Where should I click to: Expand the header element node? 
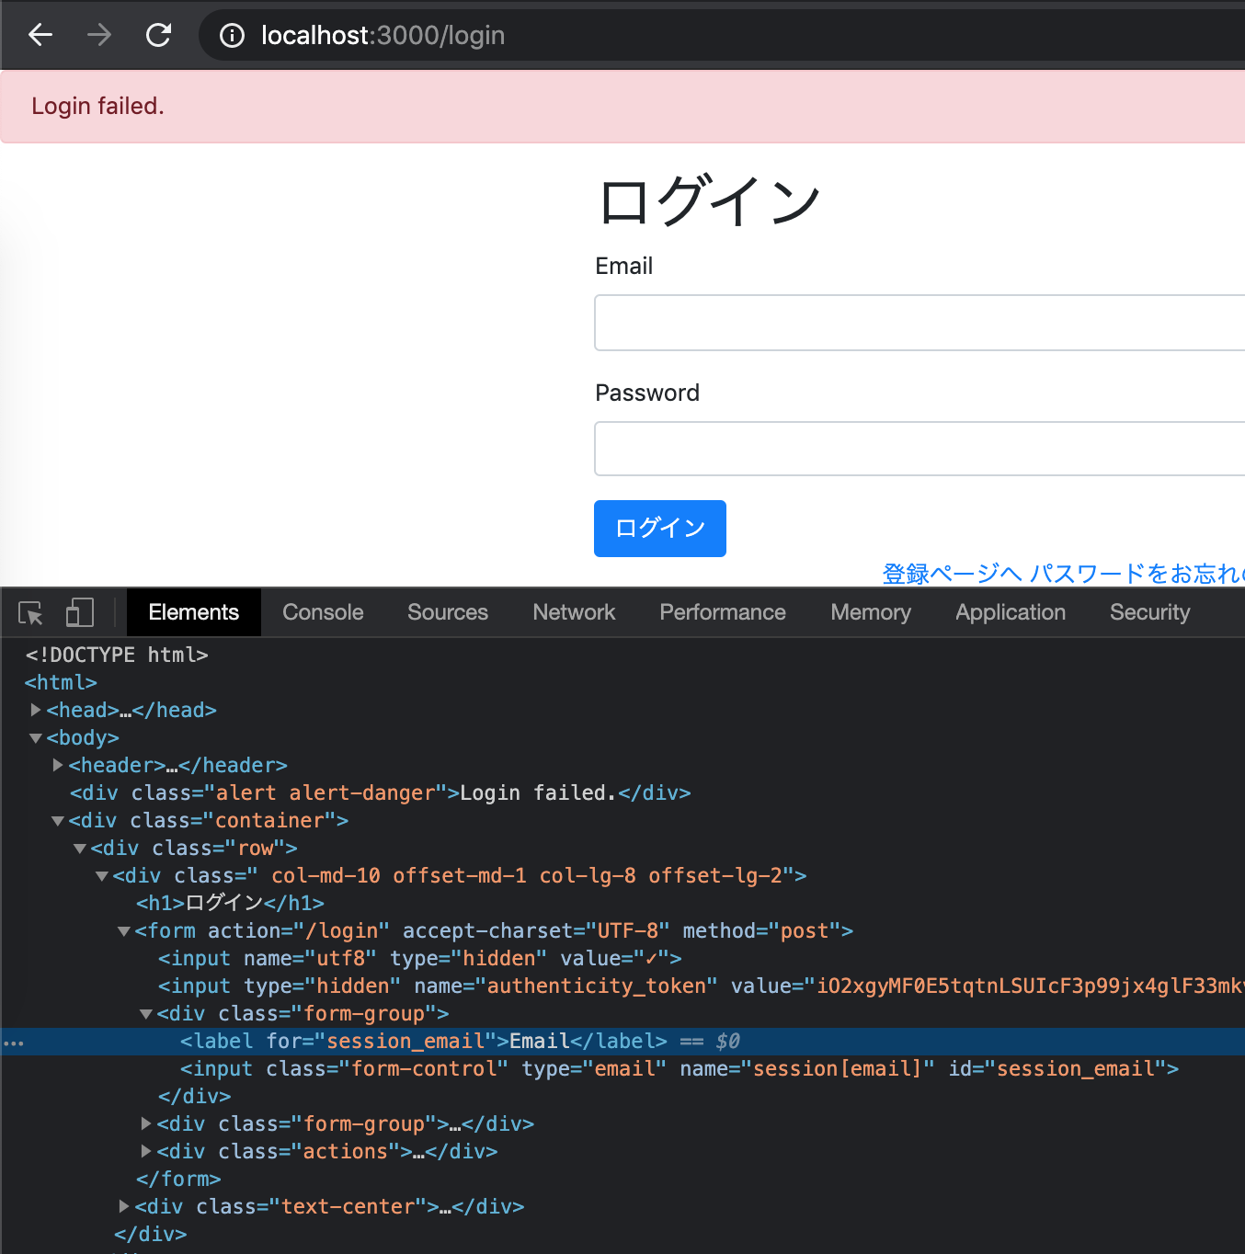point(58,765)
